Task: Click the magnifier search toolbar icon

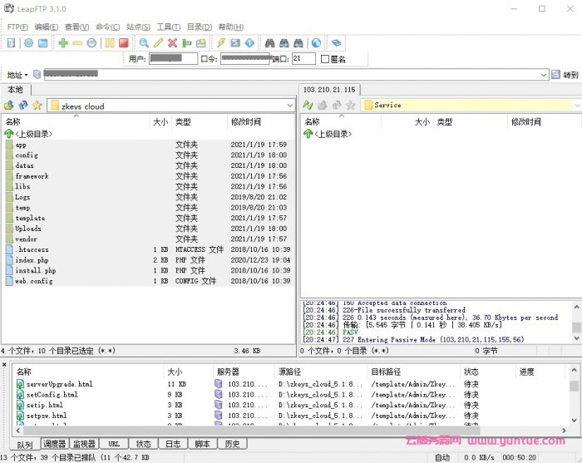Action: click(144, 42)
